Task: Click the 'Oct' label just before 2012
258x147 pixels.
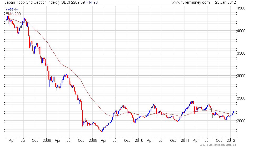Action: click(219, 141)
